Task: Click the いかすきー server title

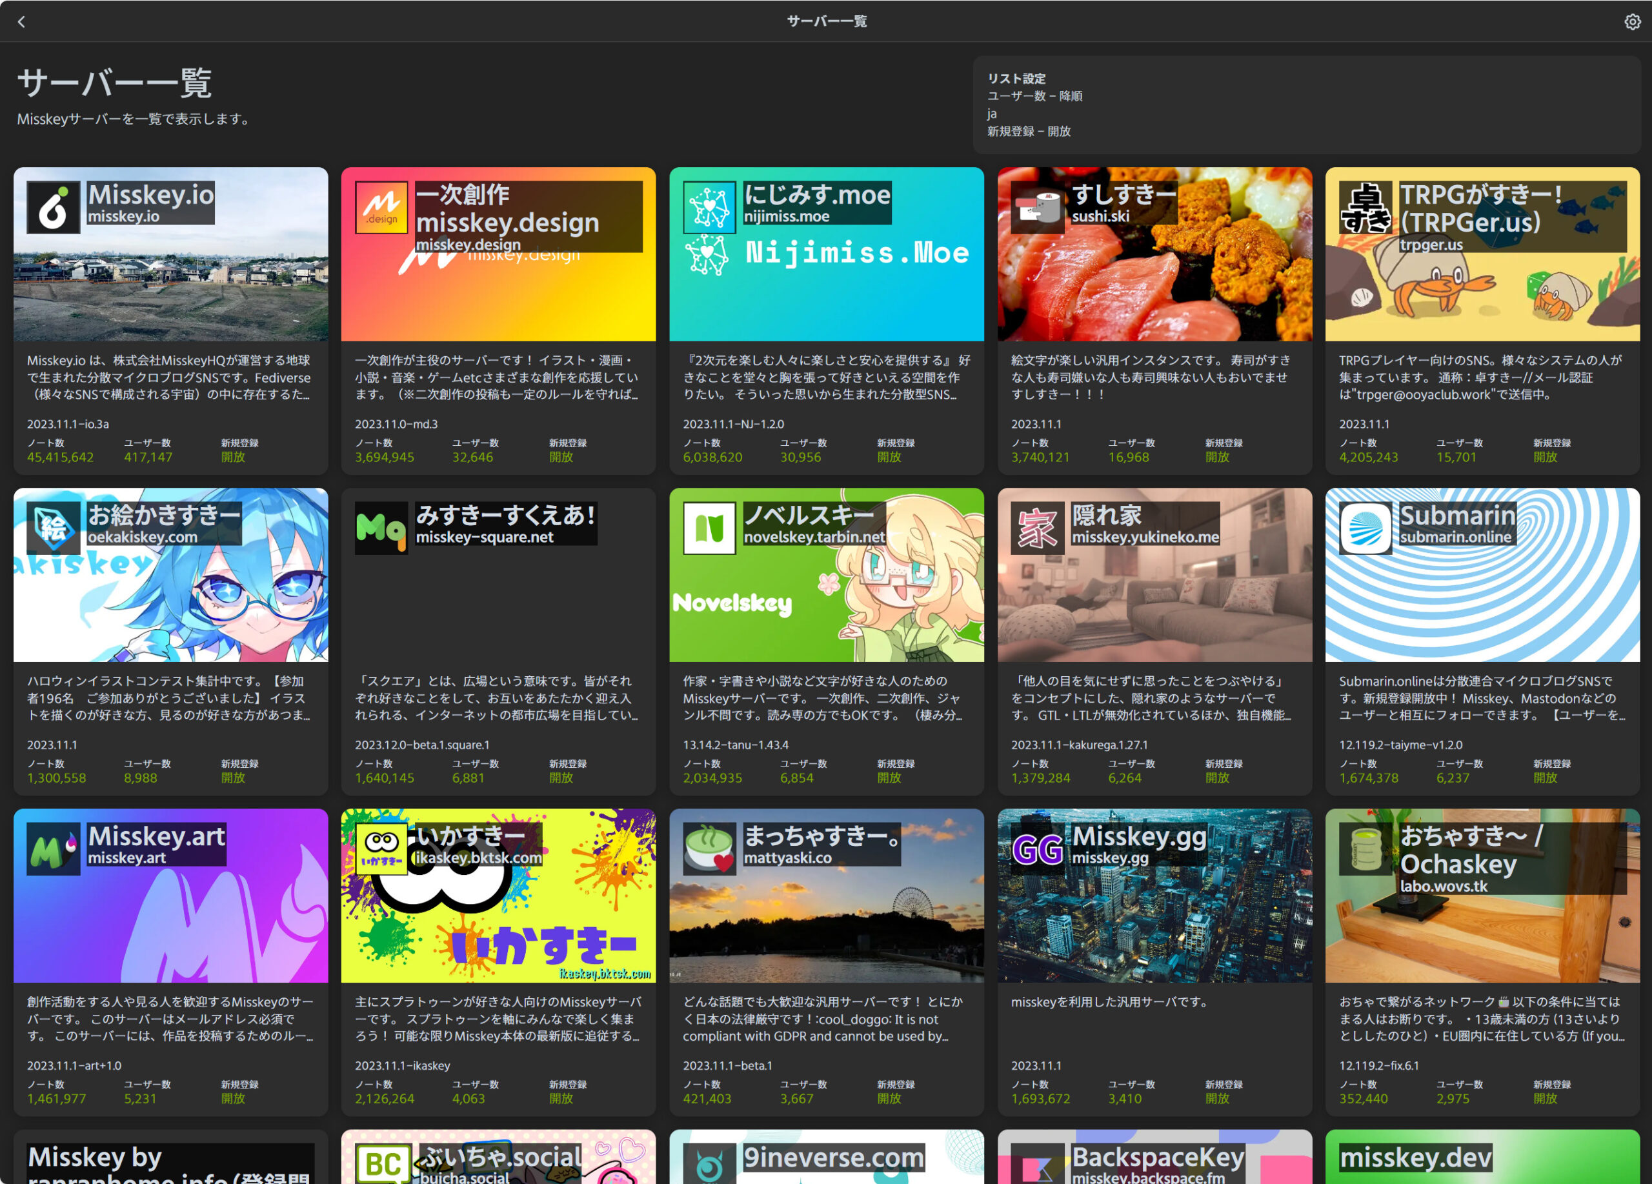Action: coord(469,836)
